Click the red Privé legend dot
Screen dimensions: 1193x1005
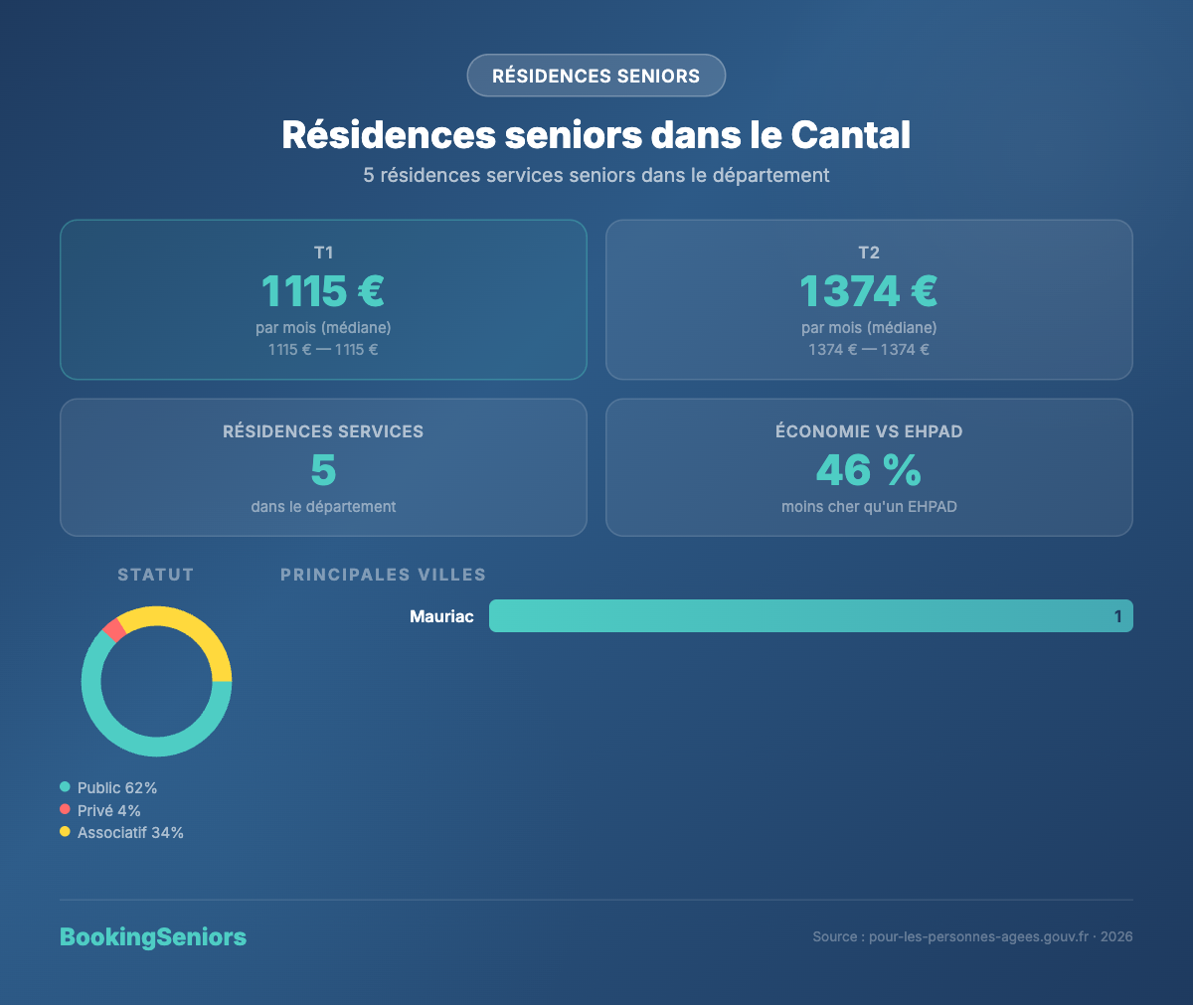click(66, 809)
